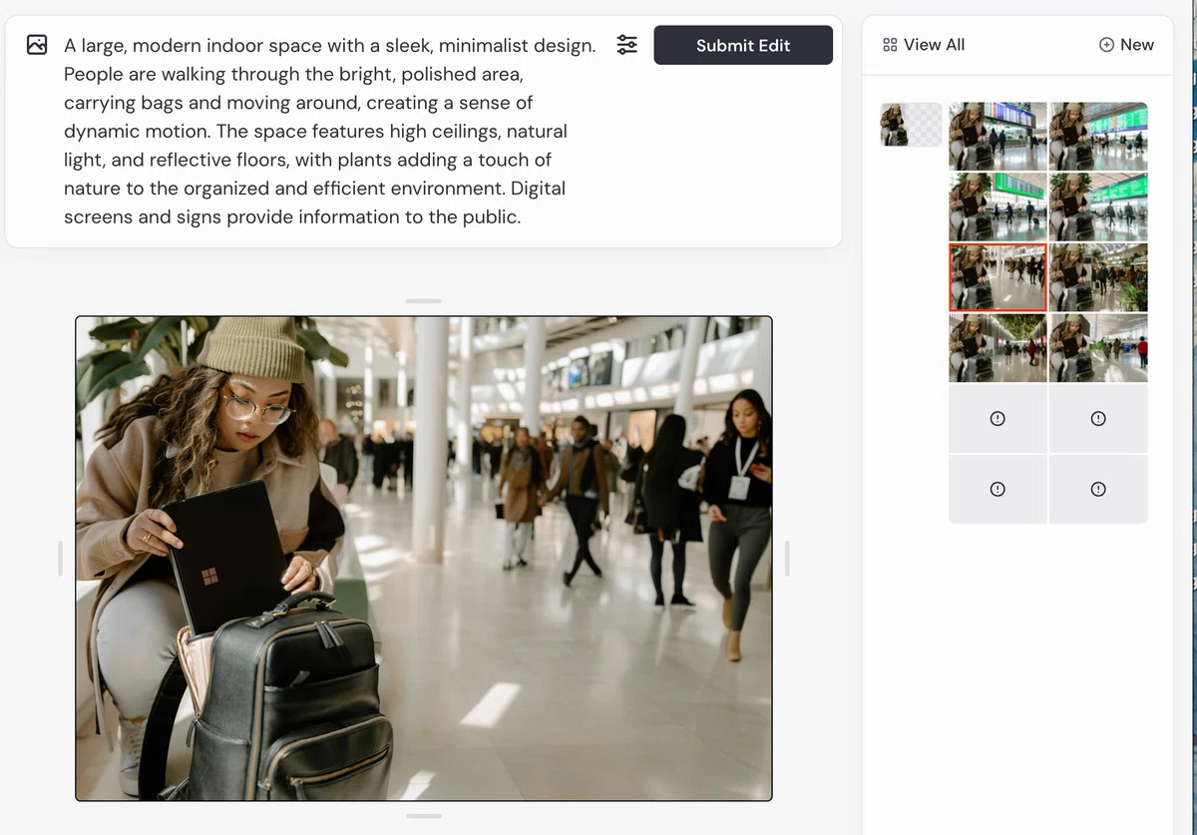Image resolution: width=1197 pixels, height=835 pixels.
Task: Open View All gallery
Action: [x=924, y=45]
